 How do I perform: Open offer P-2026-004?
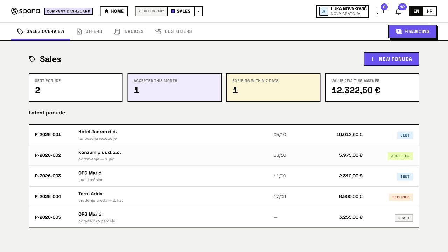coord(224,197)
